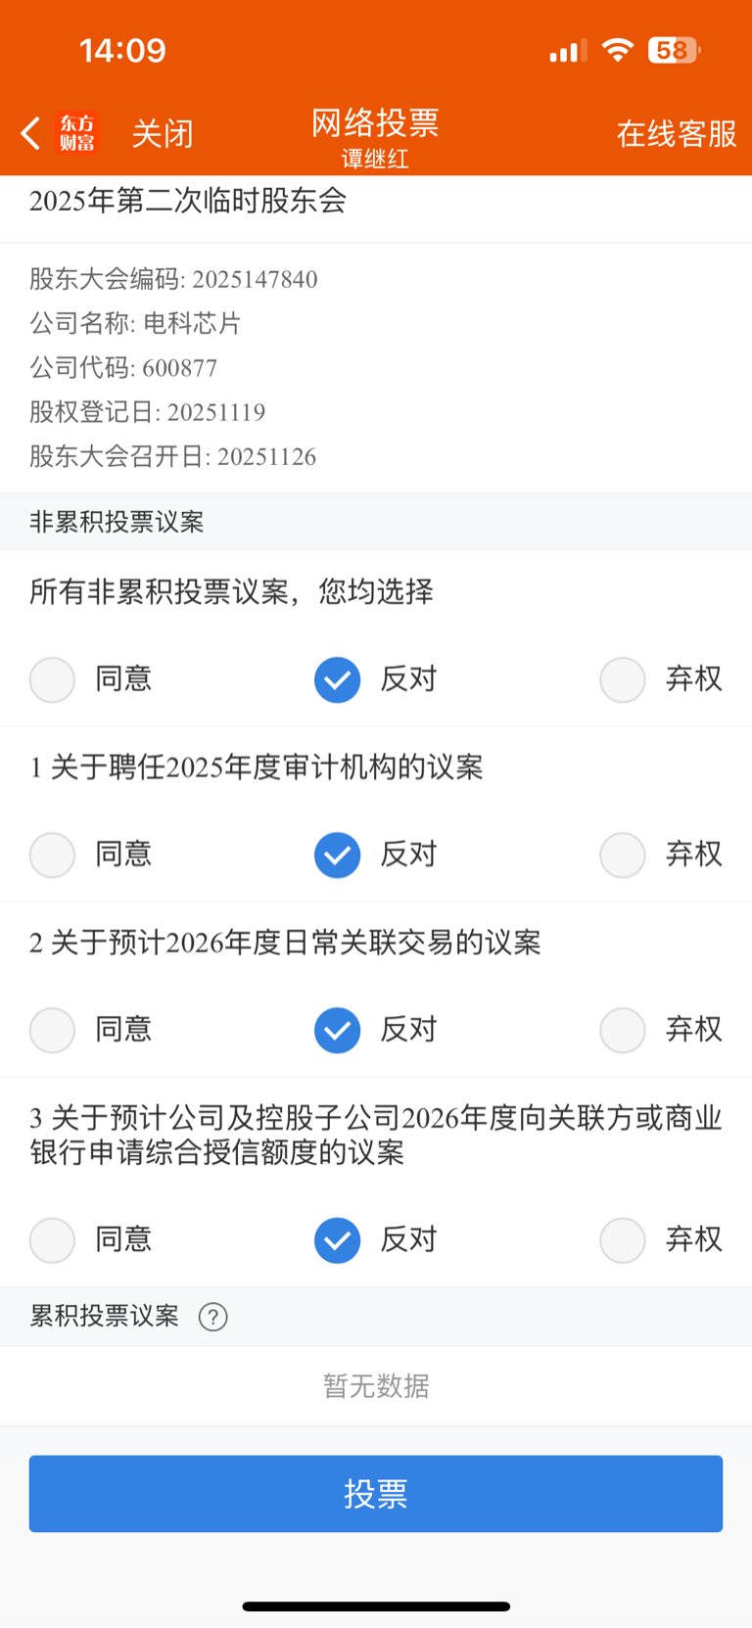This screenshot has height=1628, width=752.
Task: Tap the cellular signal bars icon
Action: [x=568, y=50]
